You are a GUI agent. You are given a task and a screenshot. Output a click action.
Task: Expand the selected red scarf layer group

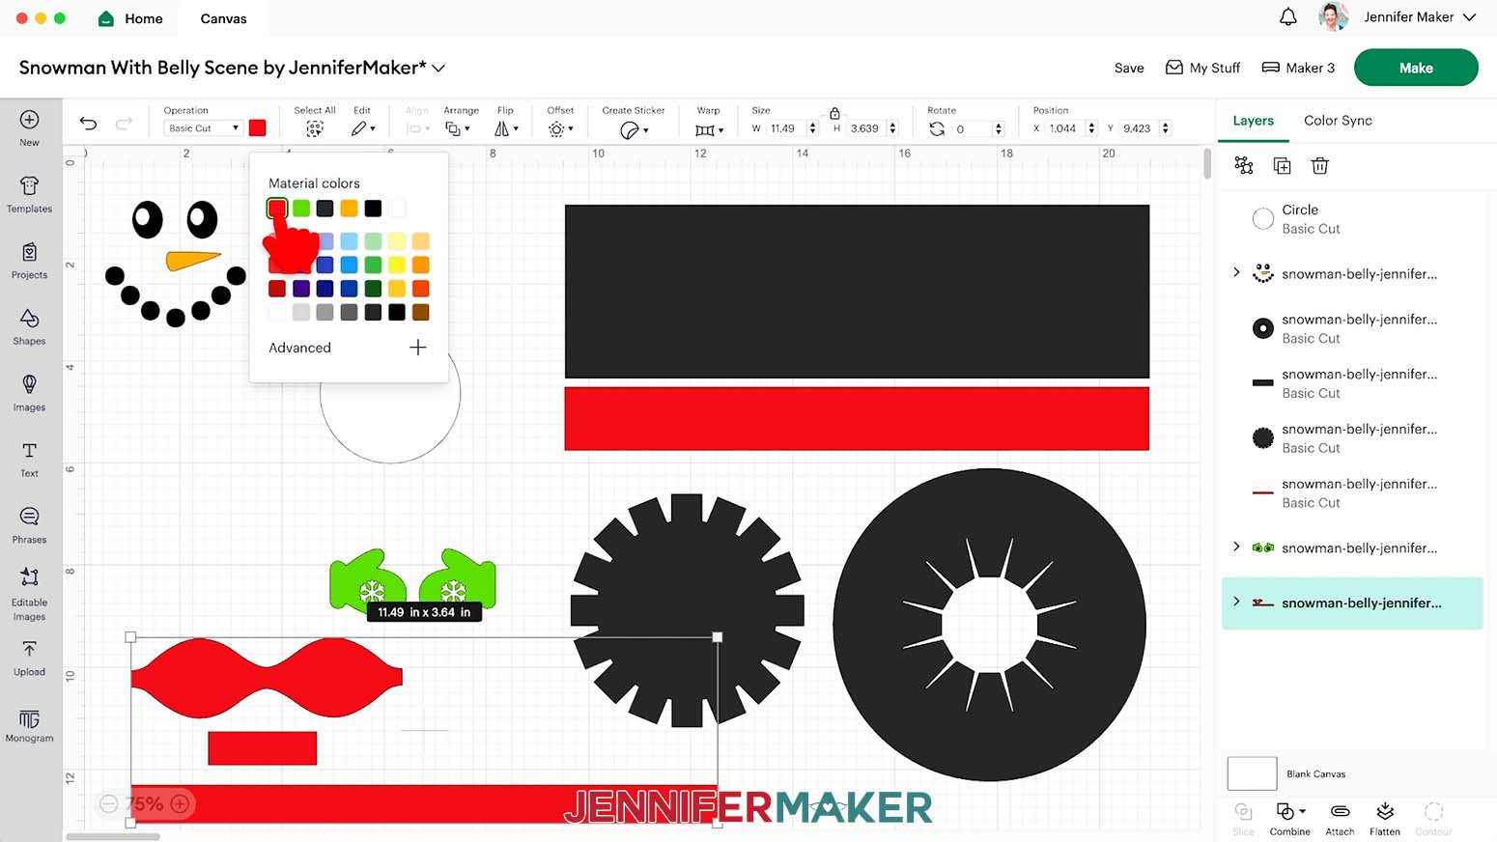[1236, 601]
